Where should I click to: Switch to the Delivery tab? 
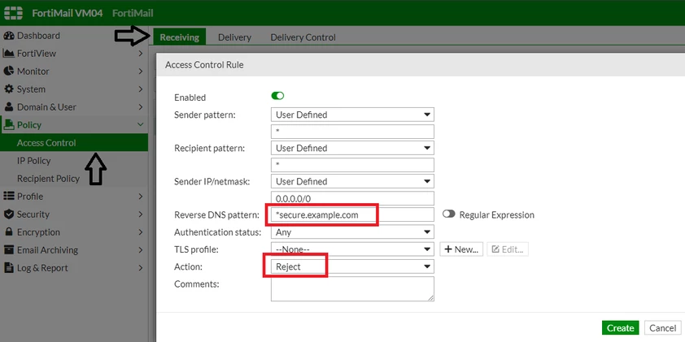point(234,37)
